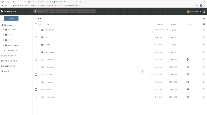Click the address bar URL

pyautogui.click(x=53, y=5)
